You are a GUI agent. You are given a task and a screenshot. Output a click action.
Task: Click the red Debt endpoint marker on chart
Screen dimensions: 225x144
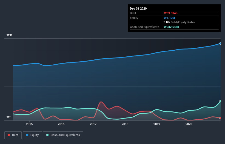pos(220,118)
